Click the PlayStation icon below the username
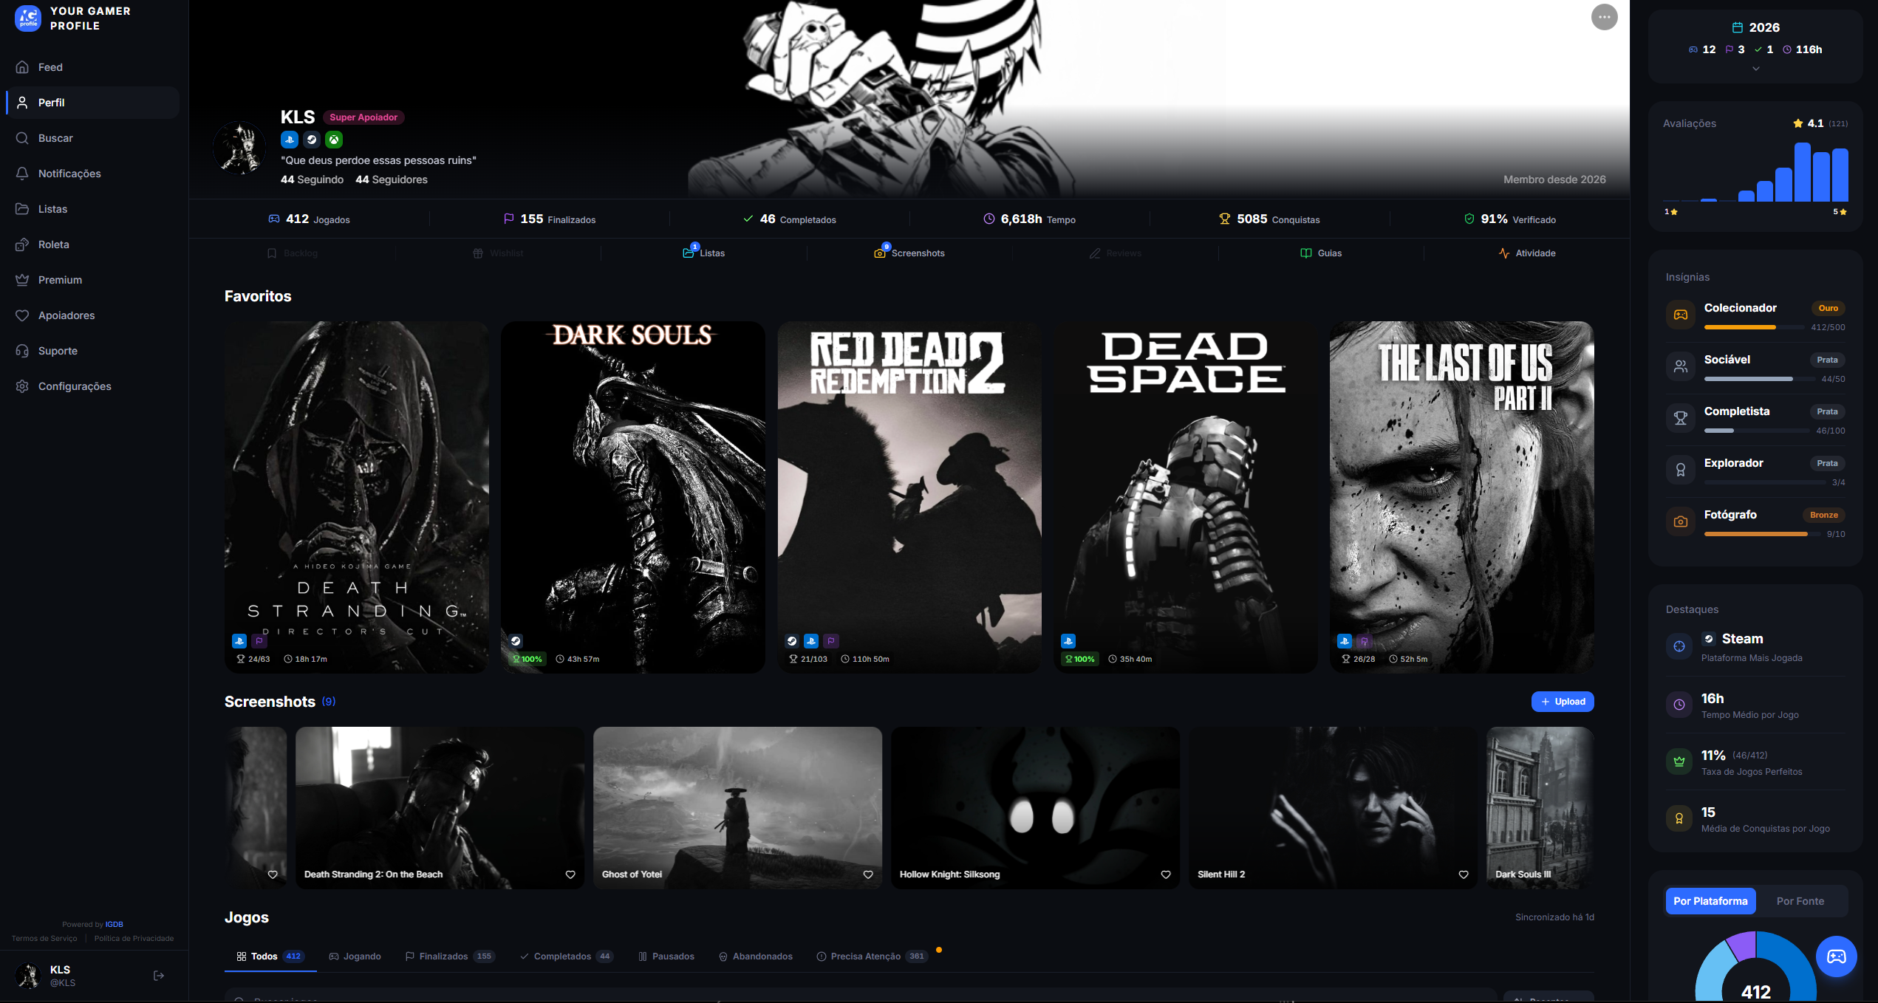Viewport: 1878px width, 1003px height. pyautogui.click(x=289, y=139)
